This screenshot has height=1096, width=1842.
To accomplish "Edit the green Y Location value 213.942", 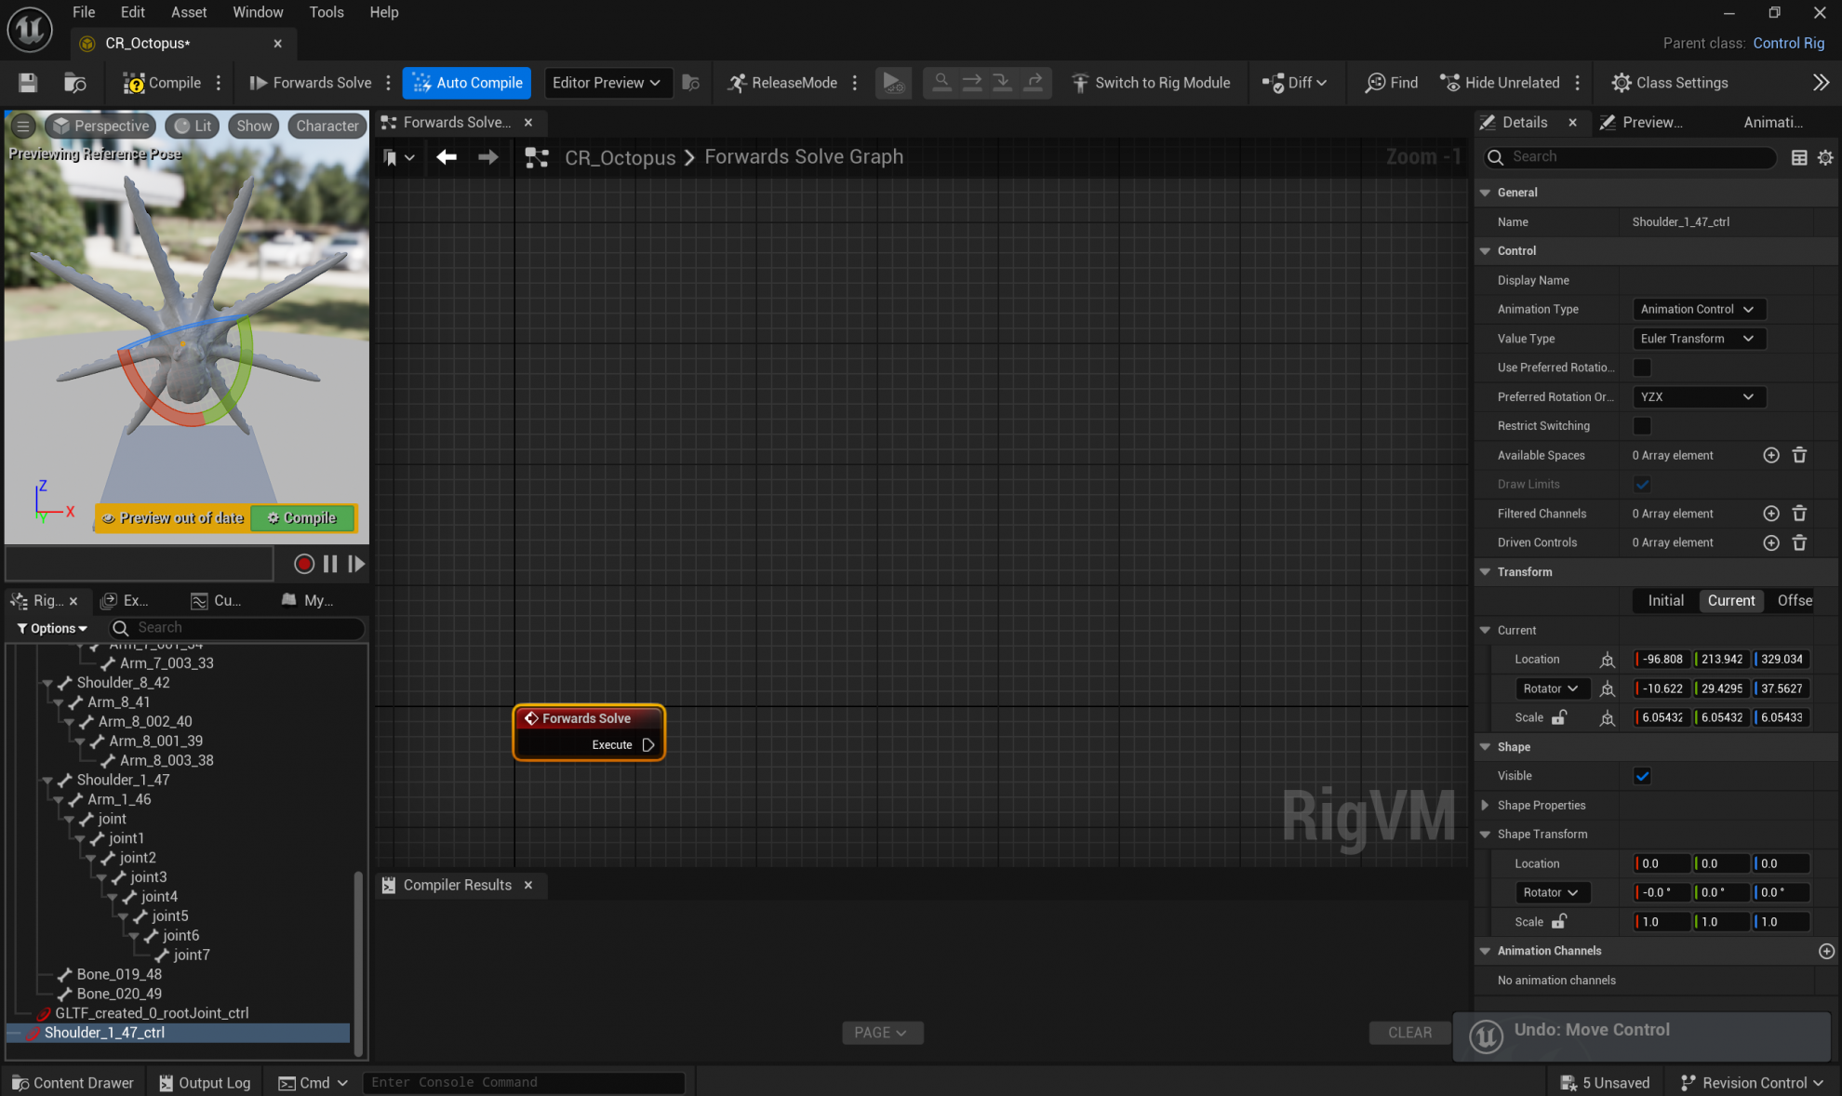I will (1720, 659).
